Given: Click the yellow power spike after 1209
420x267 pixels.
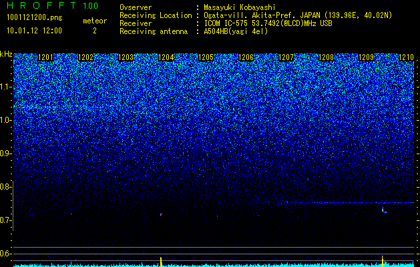Looking at the screenshot, I should [x=383, y=261].
